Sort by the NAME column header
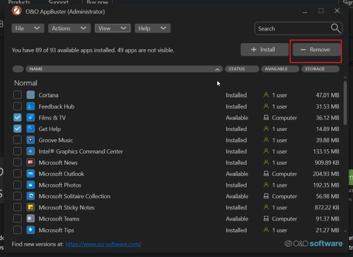353x257 pixels. coord(124,69)
